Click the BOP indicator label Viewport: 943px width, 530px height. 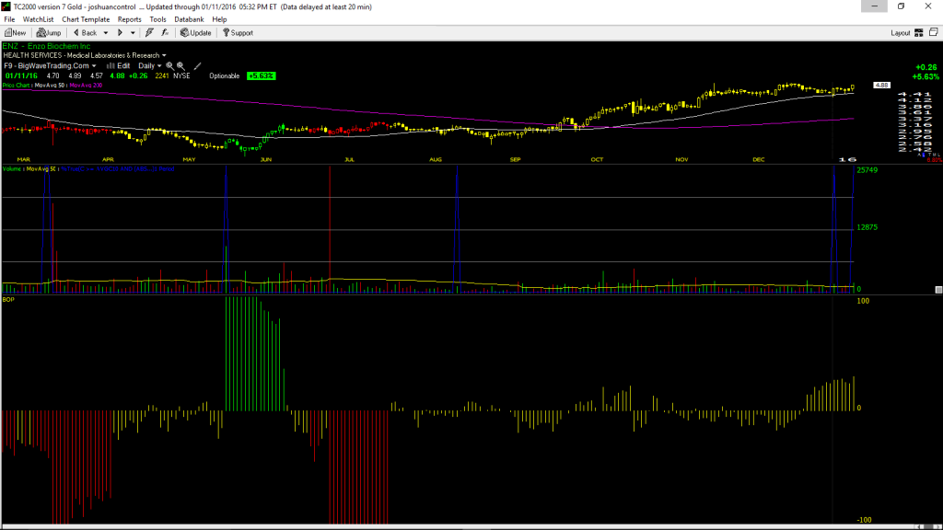pyautogui.click(x=8, y=299)
